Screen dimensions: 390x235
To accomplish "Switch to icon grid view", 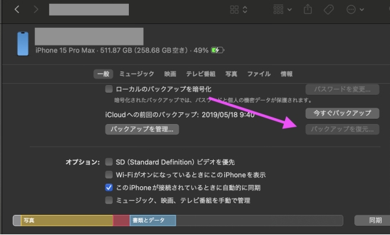I will [x=234, y=10].
